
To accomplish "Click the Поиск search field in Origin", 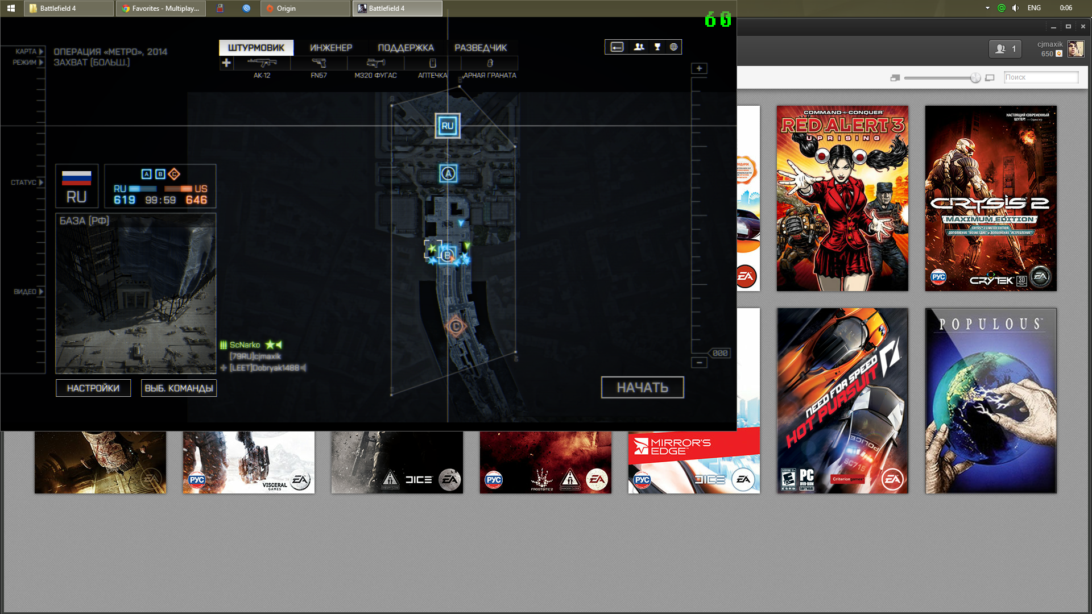I will (1041, 77).
